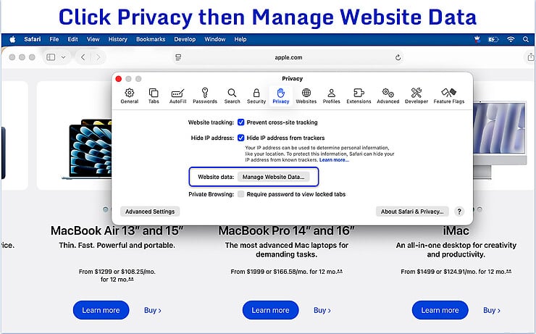Image resolution: width=536 pixels, height=334 pixels.
Task: Close the Privacy settings window
Action: 119,79
